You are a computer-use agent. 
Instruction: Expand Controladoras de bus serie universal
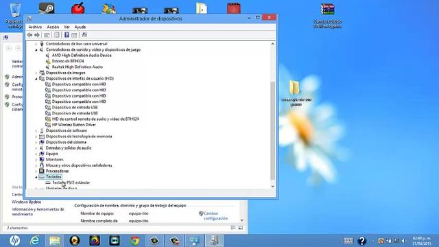click(x=36, y=44)
